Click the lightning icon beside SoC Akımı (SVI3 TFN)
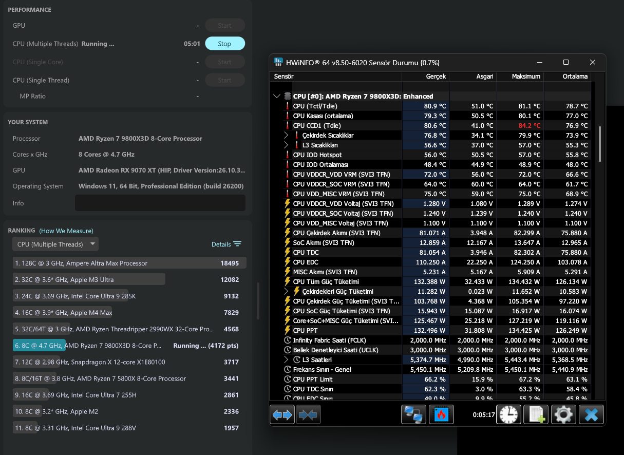The width and height of the screenshot is (624, 455). point(288,243)
